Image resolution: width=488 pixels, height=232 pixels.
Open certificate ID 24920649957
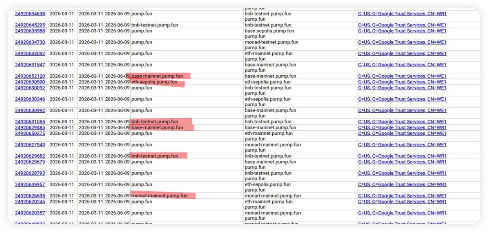(30, 185)
